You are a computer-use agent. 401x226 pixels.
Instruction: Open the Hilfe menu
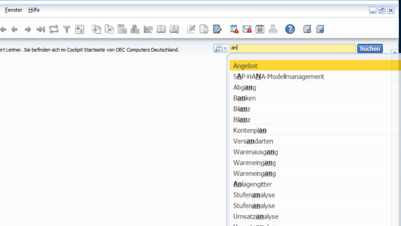[34, 10]
